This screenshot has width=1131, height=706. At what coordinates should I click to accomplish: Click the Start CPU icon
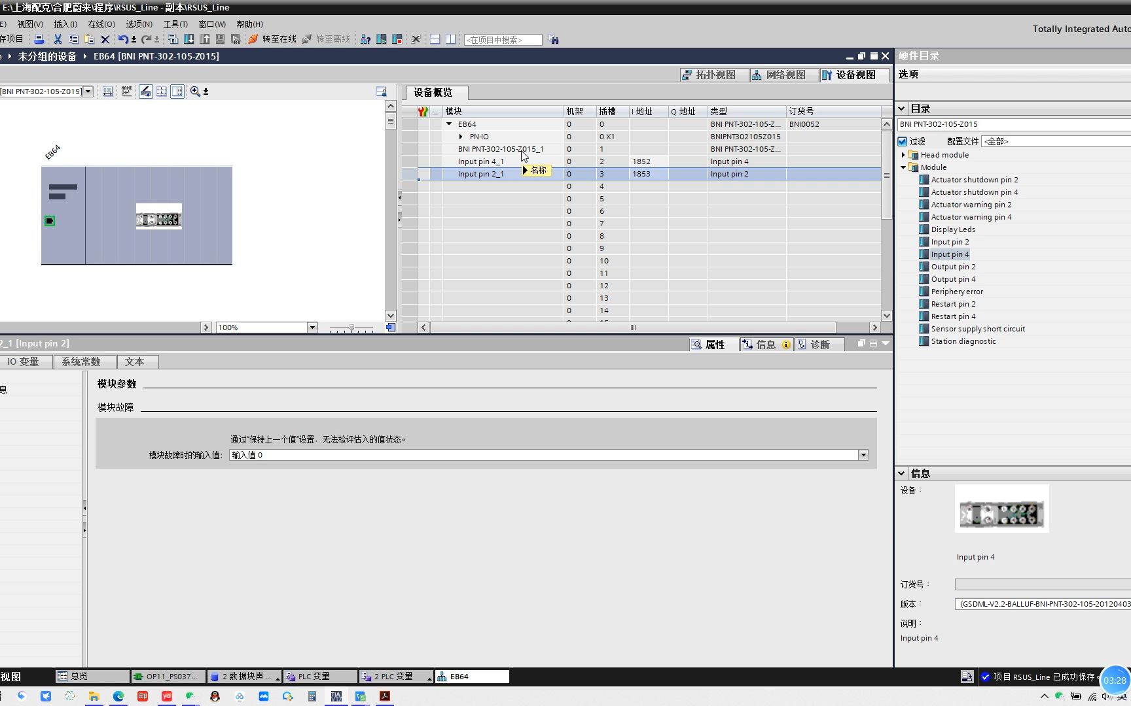[381, 39]
